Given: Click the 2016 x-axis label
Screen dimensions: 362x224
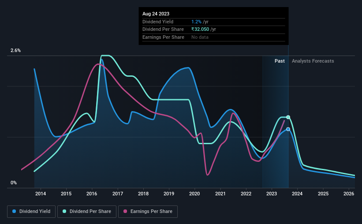Looking at the screenshot, I should pos(92,194).
